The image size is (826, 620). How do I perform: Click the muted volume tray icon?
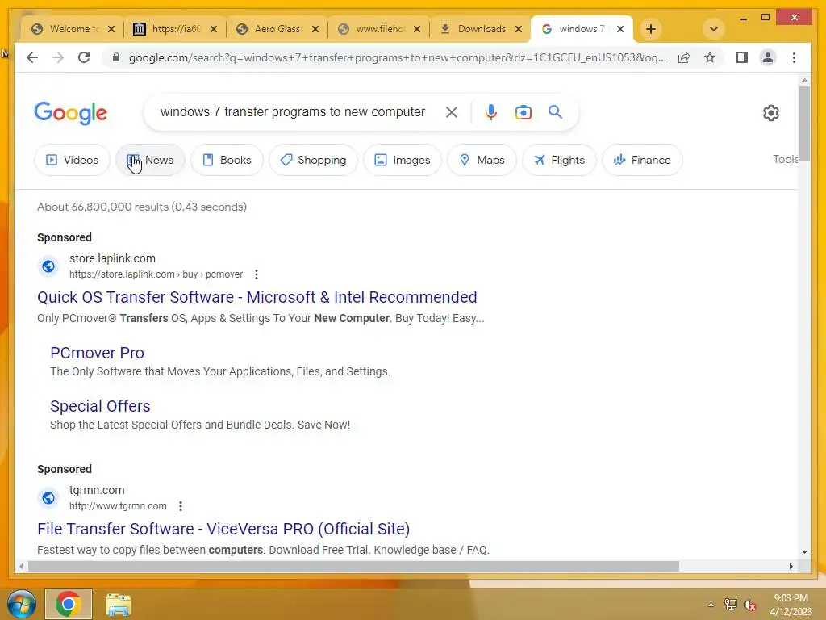[x=750, y=605]
